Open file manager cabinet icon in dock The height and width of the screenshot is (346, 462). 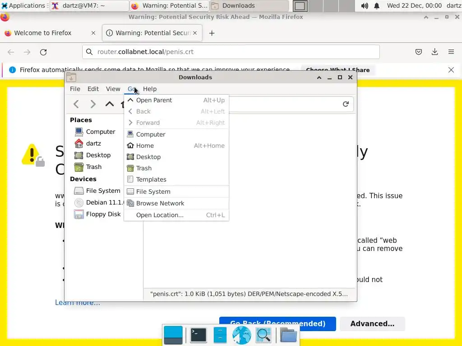tap(220, 335)
